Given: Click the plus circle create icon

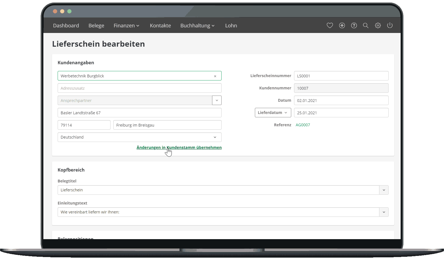Looking at the screenshot, I should [342, 25].
